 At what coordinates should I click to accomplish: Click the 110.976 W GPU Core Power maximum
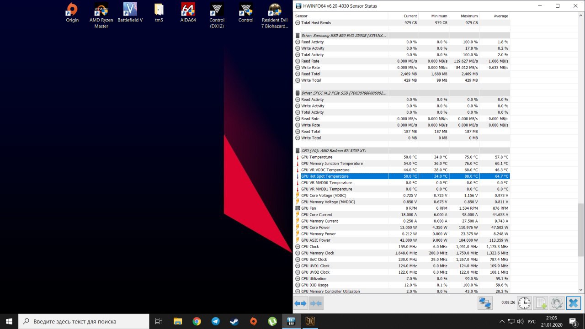coord(468,227)
